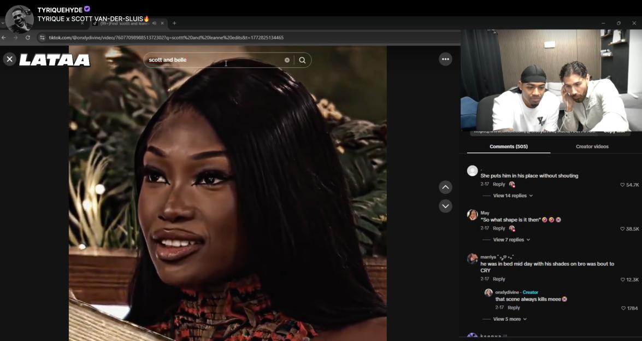Click the site information icon in address bar
The image size is (642, 341).
point(42,38)
